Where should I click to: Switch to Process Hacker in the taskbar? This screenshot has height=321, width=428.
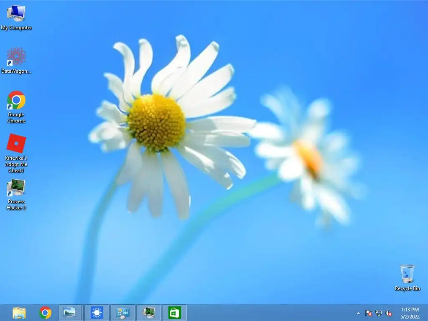(148, 313)
